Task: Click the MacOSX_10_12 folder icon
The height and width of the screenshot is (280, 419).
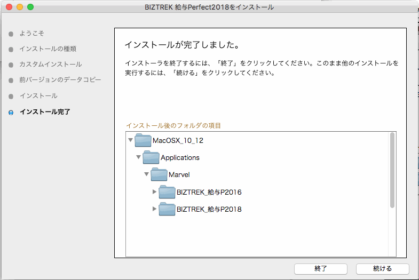Action: pos(143,141)
